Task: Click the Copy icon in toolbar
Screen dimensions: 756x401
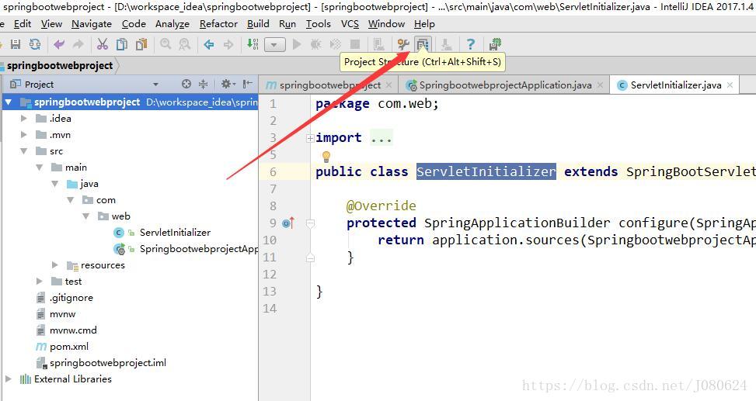Action: click(x=121, y=44)
